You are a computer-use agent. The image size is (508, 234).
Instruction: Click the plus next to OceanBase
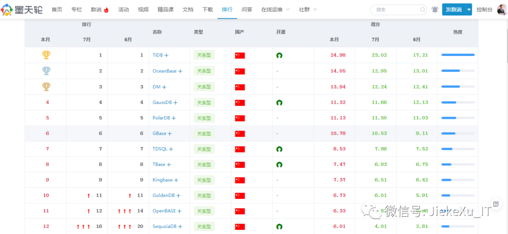click(180, 71)
